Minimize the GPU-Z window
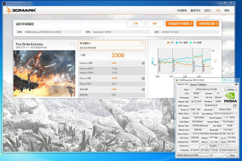This screenshot has width=242, height=161. tap(225, 79)
